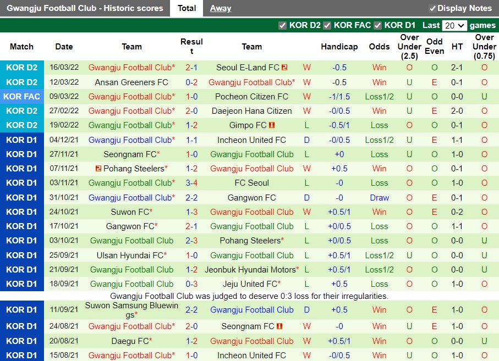Disable the KOR D2 filter checkbox
Screen dimensions: 499x361
point(282,25)
